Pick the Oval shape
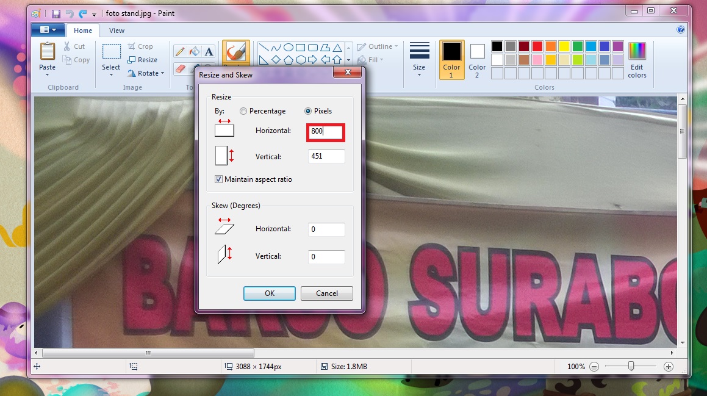707x396 pixels. [x=289, y=47]
